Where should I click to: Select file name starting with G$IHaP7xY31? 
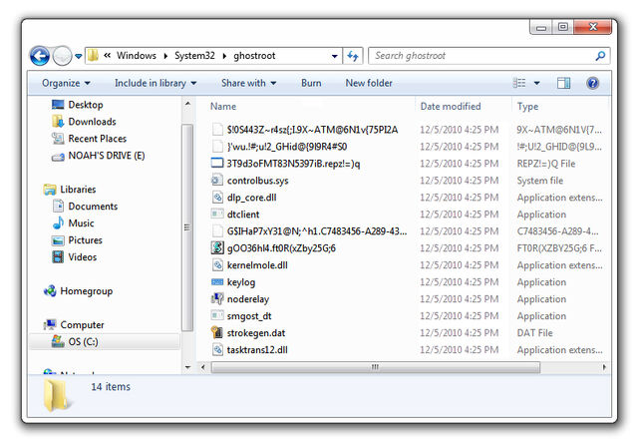pos(317,231)
